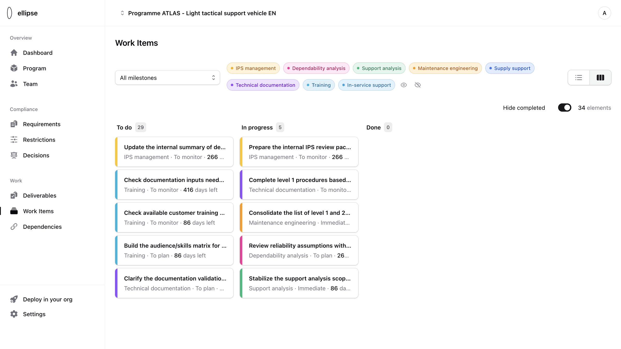Image resolution: width=621 pixels, height=349 pixels.
Task: Click the Requirements icon in sidebar
Action: tap(14, 124)
